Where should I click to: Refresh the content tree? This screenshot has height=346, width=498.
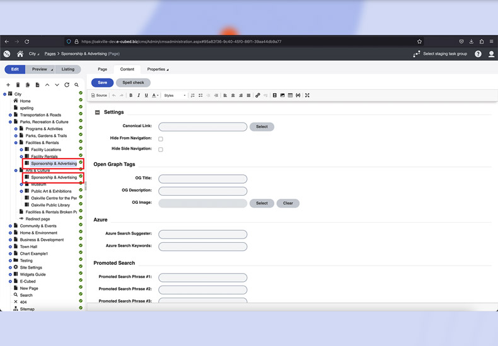point(67,85)
